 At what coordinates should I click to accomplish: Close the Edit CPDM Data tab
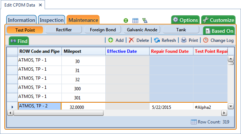tap(41, 5)
